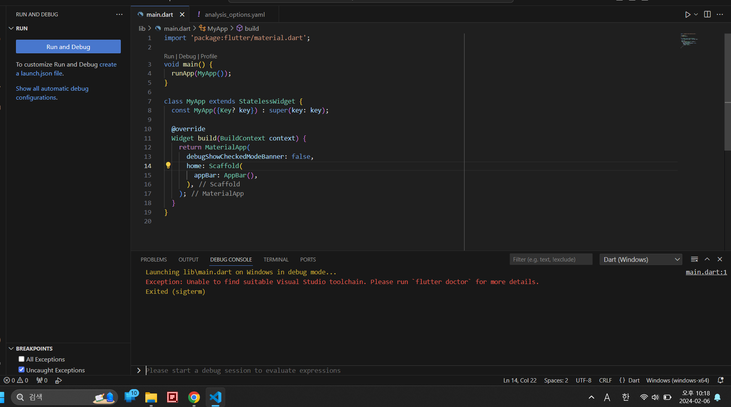
Task: Select the DEBUG CONSOLE tab
Action: (231, 260)
